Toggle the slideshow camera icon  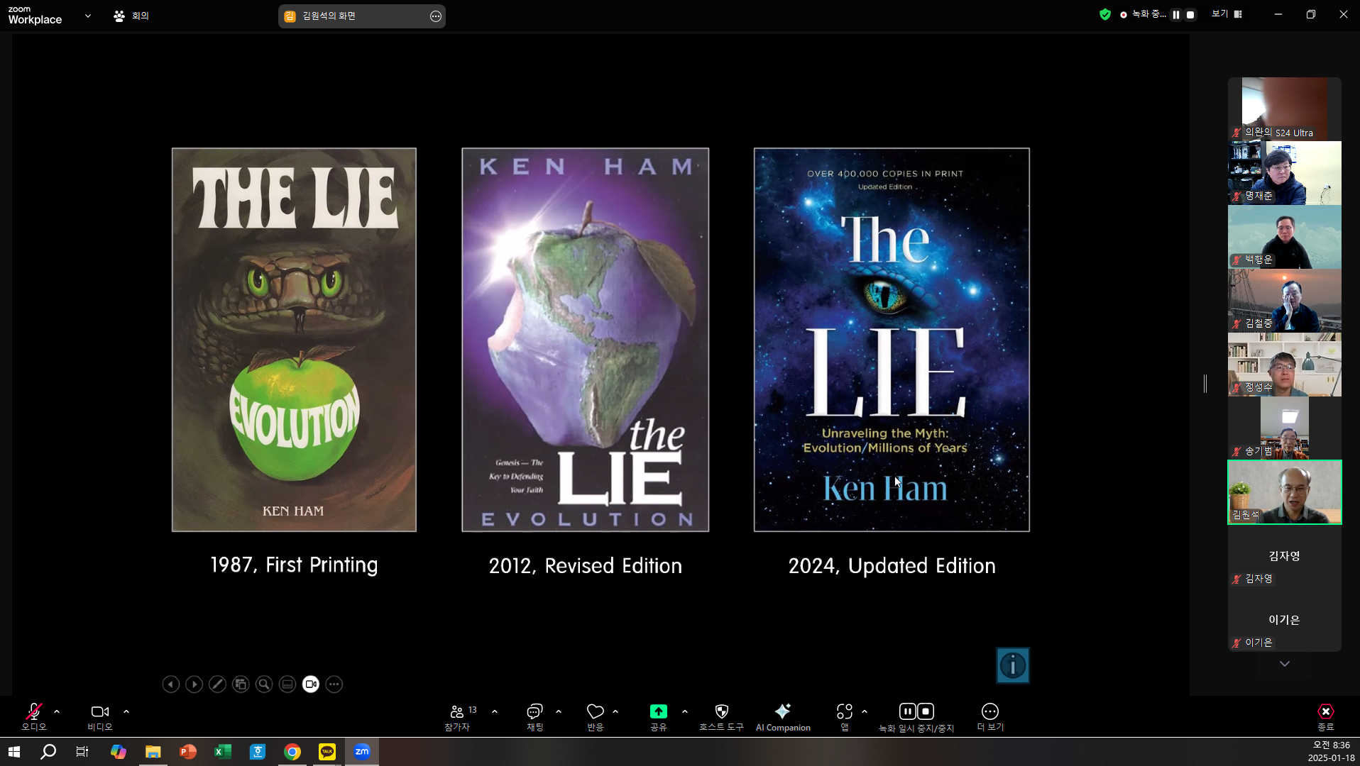[311, 684]
